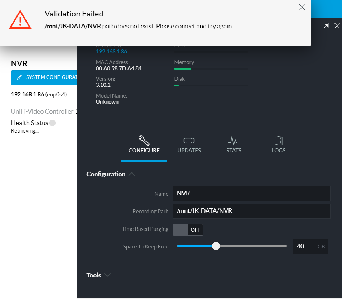Click the Space To Keep Free slider handle

coord(216,246)
